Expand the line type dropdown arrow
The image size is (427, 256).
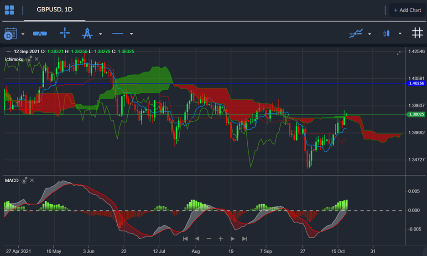(131, 34)
